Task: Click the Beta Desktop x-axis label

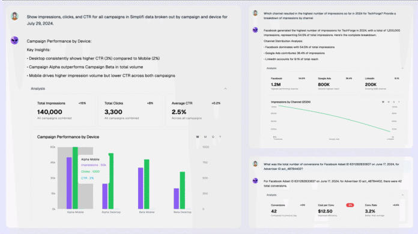Action: click(x=183, y=212)
